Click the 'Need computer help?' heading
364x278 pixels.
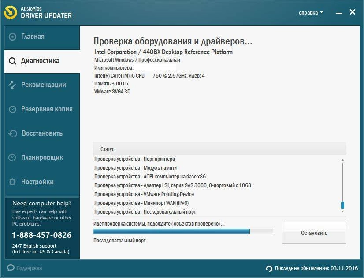42,203
